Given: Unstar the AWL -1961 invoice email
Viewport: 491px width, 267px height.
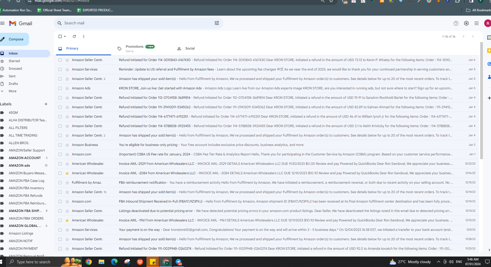Looking at the screenshot, I should (67, 220).
